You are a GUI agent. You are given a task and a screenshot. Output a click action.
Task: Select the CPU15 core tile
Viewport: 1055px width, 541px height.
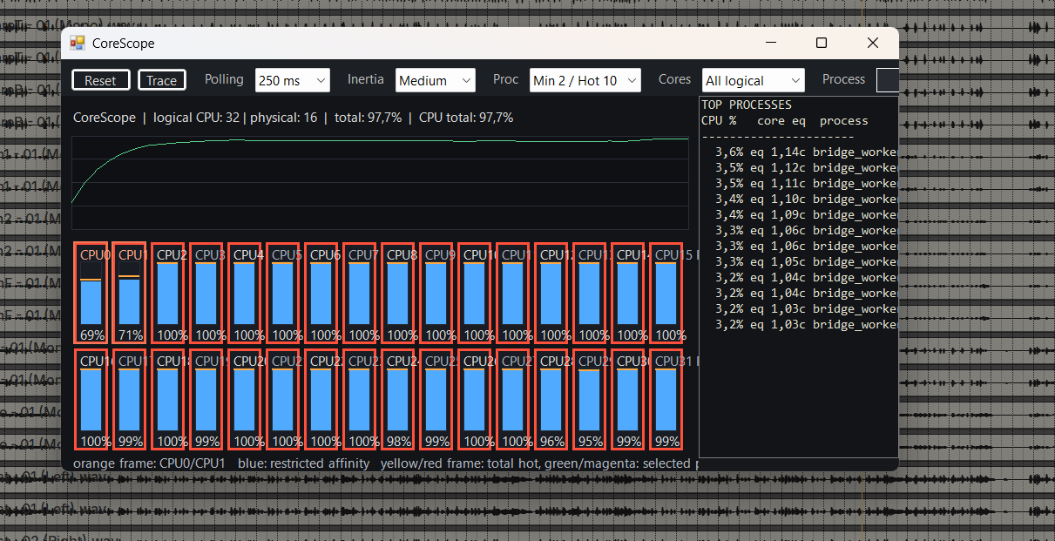(x=666, y=293)
